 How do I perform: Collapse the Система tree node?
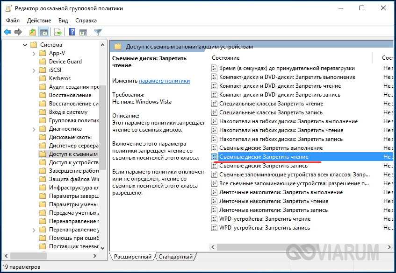click(x=25, y=45)
